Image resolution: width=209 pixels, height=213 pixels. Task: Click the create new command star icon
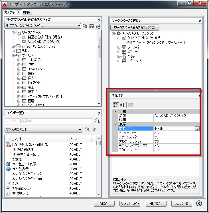pos(94,129)
